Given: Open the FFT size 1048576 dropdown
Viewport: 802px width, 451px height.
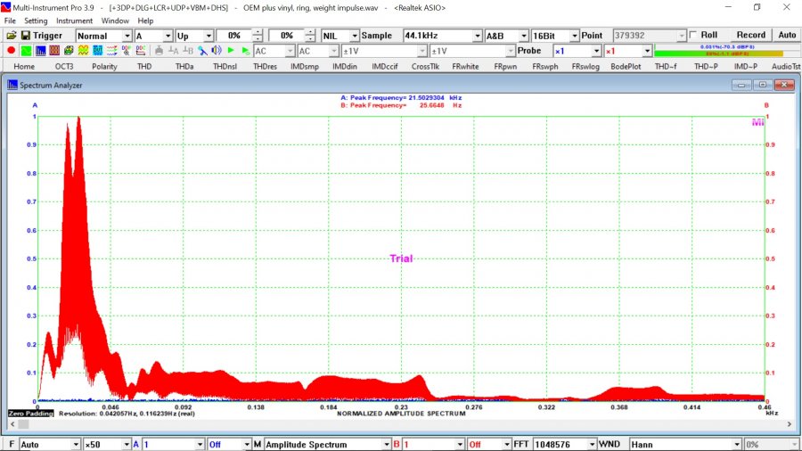Looking at the screenshot, I should coord(565,445).
